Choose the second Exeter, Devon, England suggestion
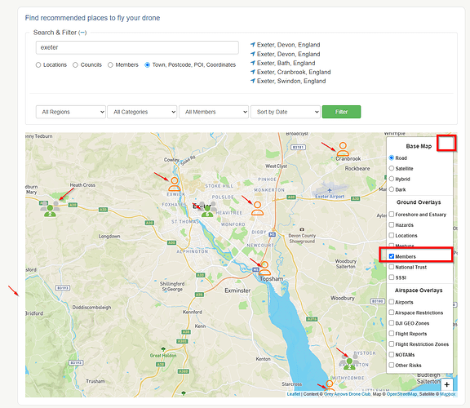The image size is (470, 408). (x=288, y=54)
